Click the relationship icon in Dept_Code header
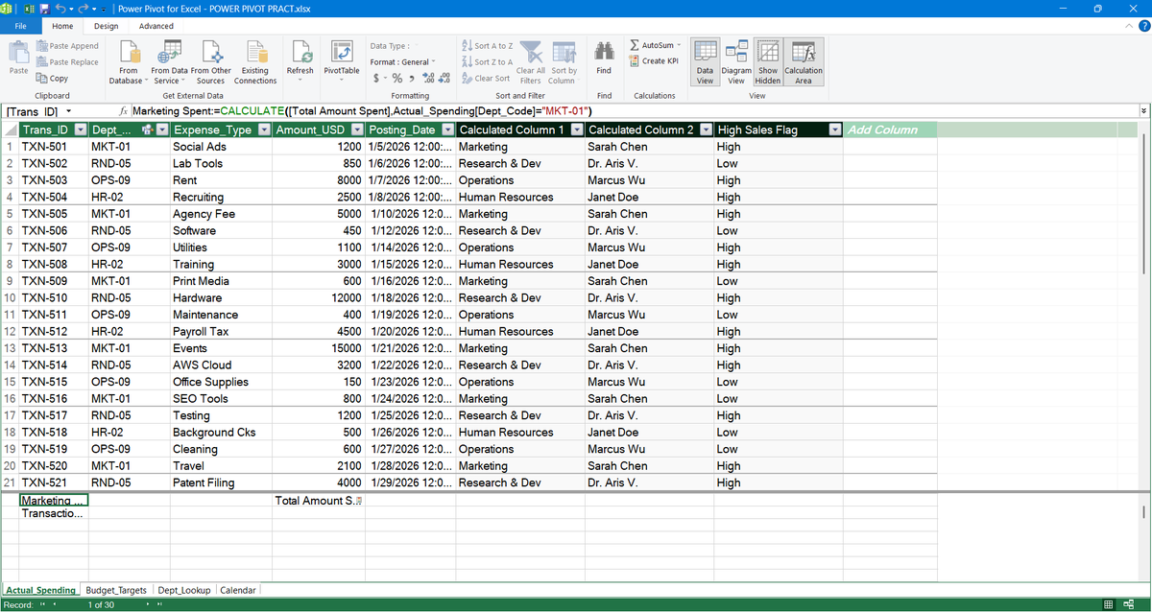 pyautogui.click(x=147, y=129)
